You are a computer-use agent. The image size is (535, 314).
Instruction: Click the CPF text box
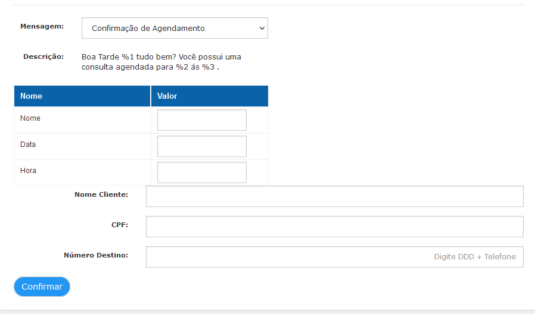pyautogui.click(x=334, y=227)
